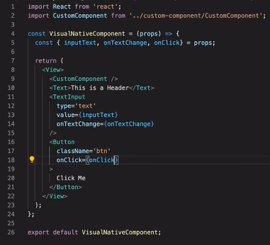Click 'inputText' in the destructuring line
This screenshot has width=270, height=245.
pyautogui.click(x=80, y=42)
